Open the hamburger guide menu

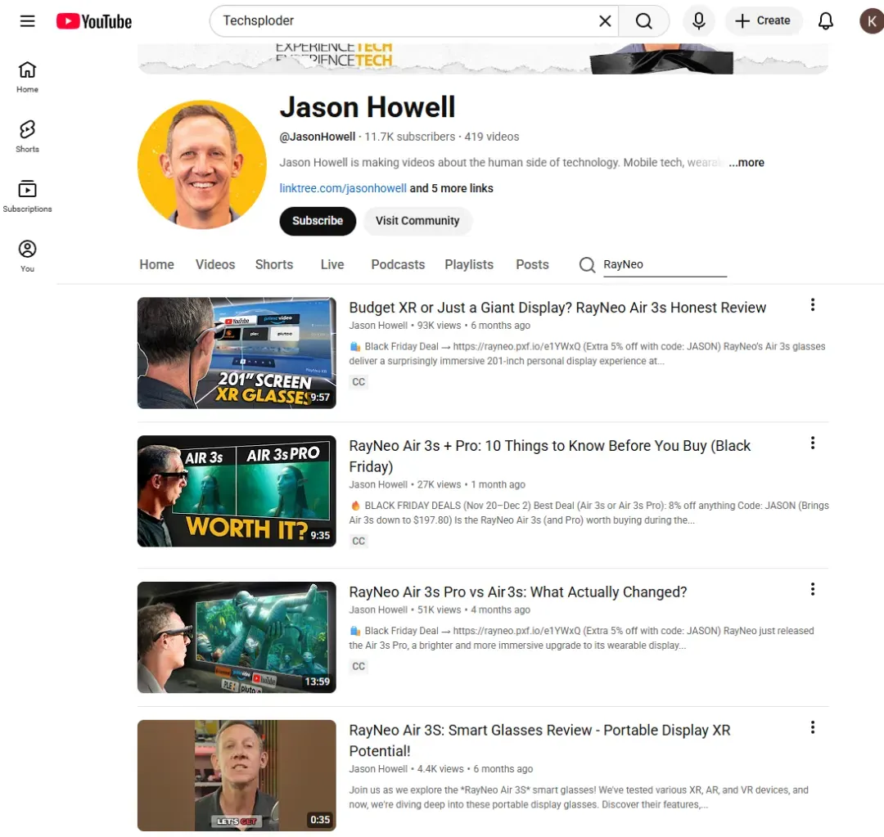click(27, 20)
